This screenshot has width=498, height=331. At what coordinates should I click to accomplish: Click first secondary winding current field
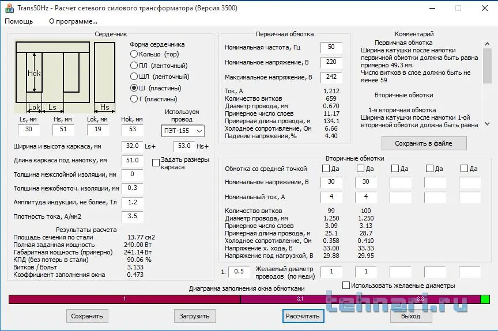click(331, 197)
